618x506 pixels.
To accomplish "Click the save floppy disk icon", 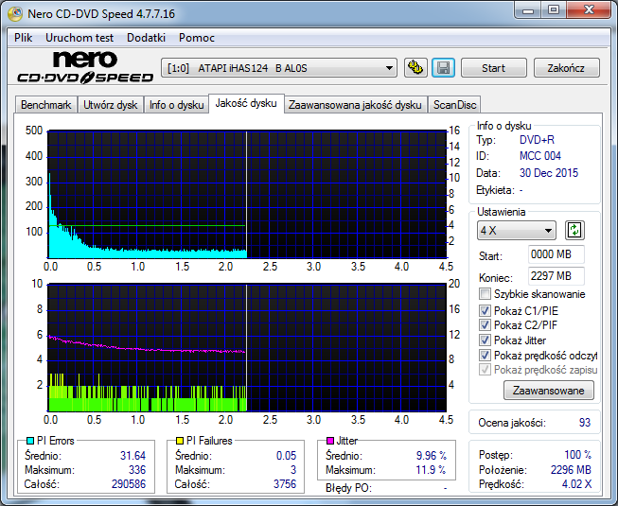I will [444, 68].
